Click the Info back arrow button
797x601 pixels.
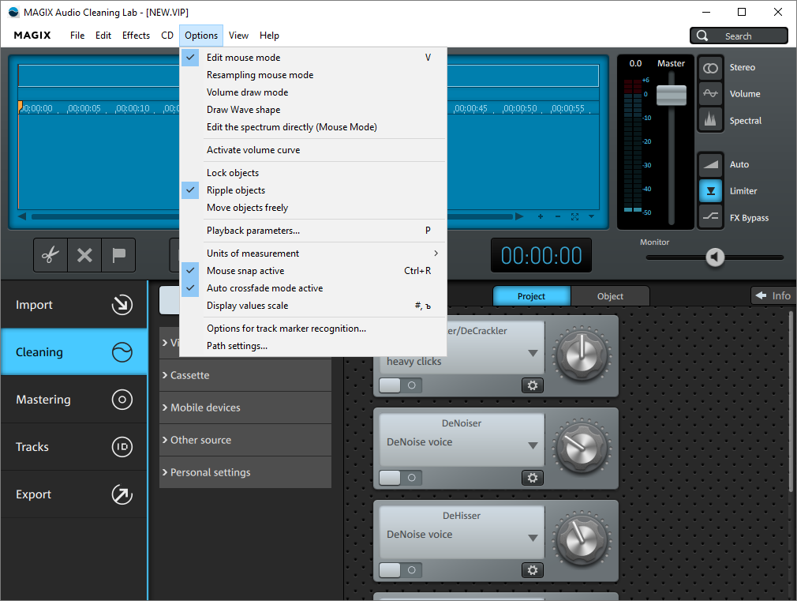(x=773, y=295)
